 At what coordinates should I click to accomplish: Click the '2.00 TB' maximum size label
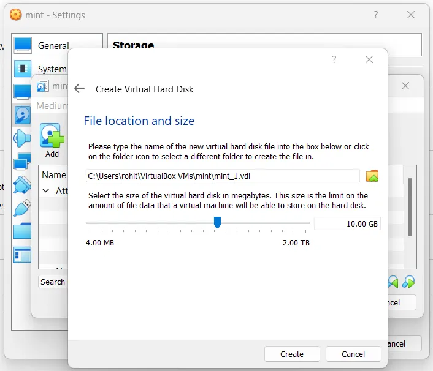pos(296,243)
